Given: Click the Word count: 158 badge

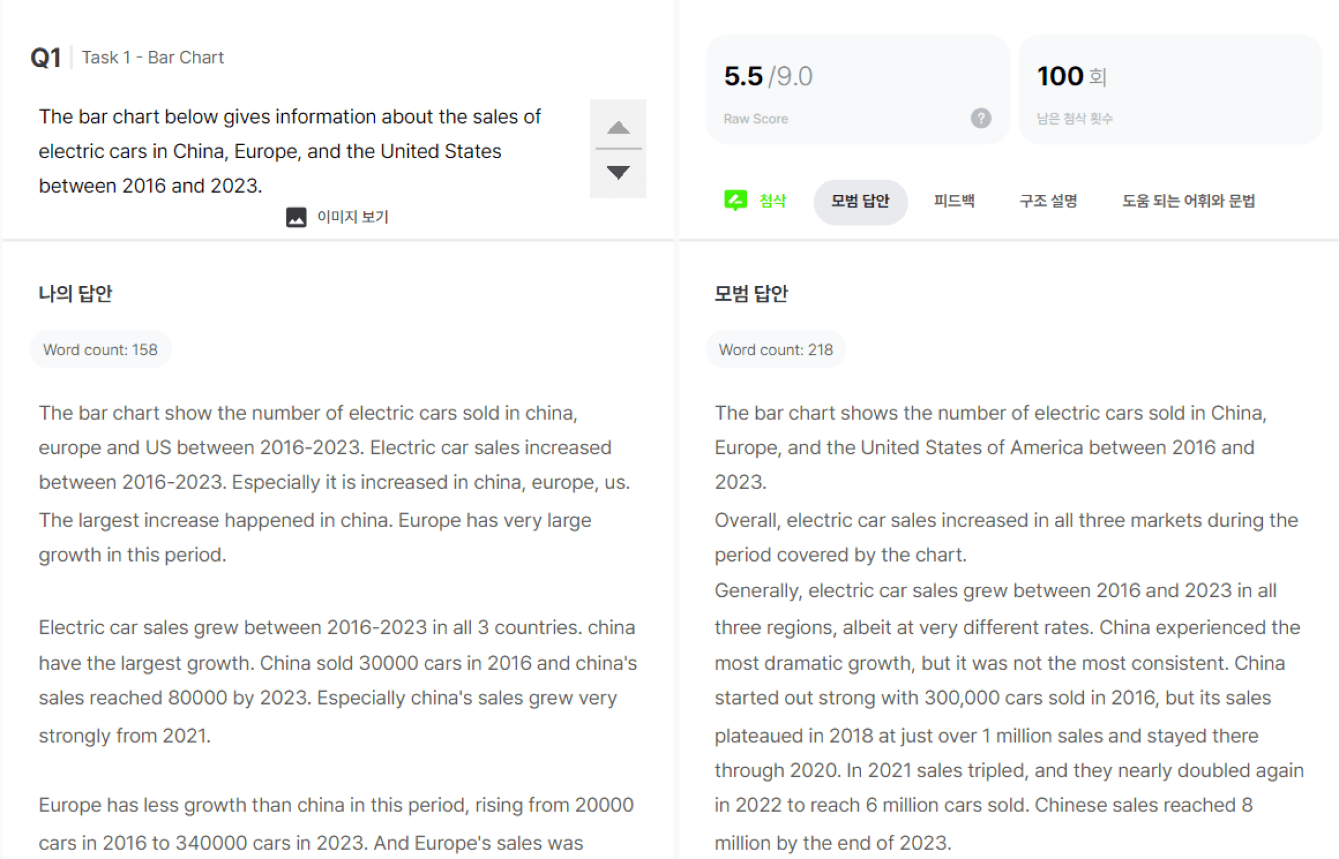Looking at the screenshot, I should (x=101, y=350).
